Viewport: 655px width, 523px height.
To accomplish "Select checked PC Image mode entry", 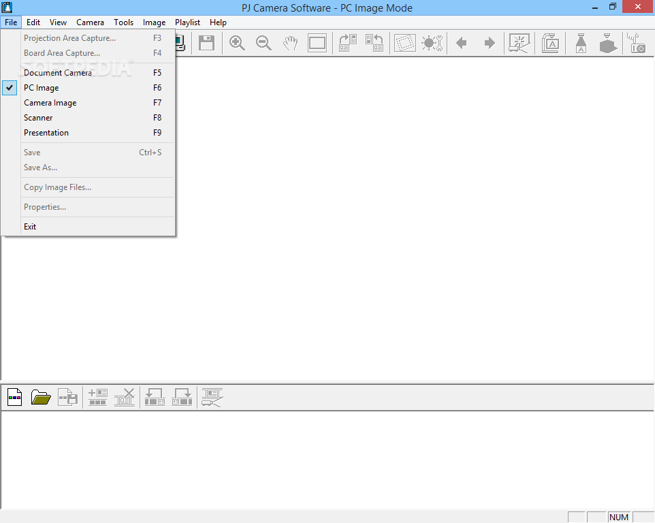I will coord(88,88).
